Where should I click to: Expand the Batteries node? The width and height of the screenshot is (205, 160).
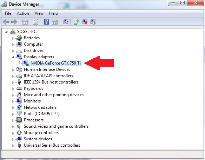(13, 38)
